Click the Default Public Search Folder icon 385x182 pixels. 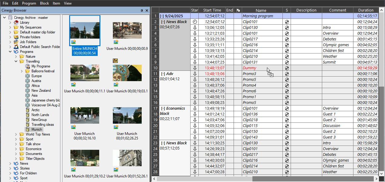16,47
